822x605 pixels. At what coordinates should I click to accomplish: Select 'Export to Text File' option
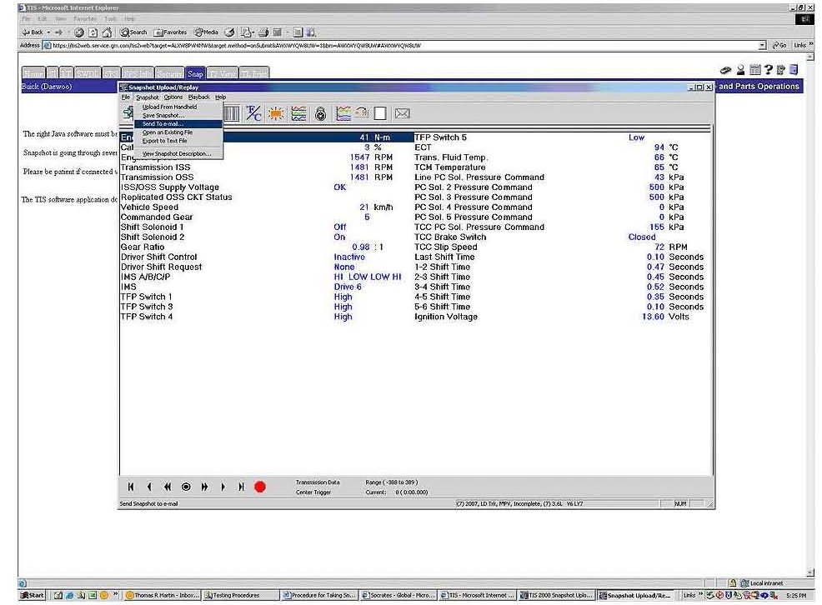click(x=164, y=141)
